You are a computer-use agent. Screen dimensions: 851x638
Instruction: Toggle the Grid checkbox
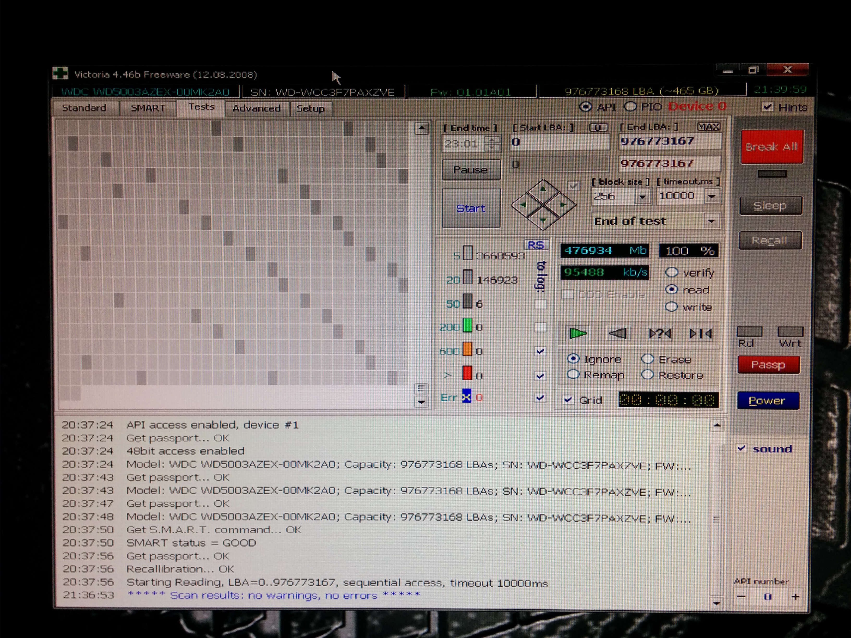point(568,400)
